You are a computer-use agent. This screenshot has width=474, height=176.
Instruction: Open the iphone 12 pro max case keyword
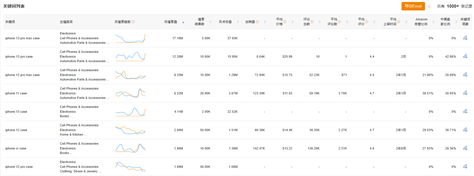coord(22,75)
